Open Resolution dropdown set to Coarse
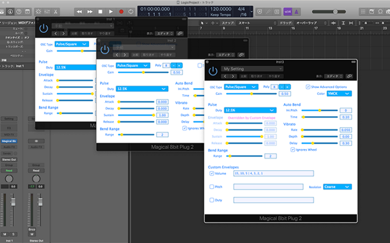Image resolution: width=390 pixels, height=243 pixels. coord(337,187)
